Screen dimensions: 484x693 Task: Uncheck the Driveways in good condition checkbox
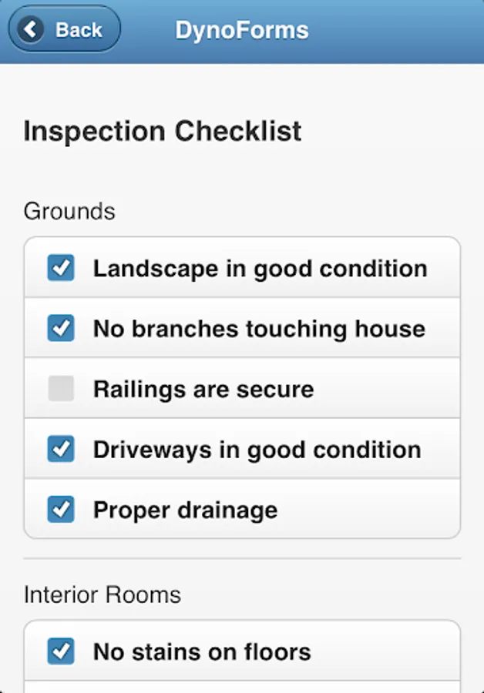[x=61, y=449]
